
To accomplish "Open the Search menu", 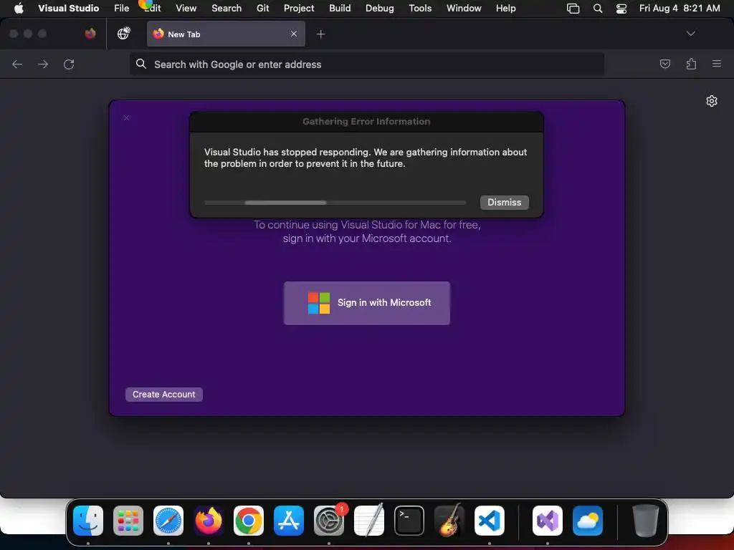I will coord(227,8).
